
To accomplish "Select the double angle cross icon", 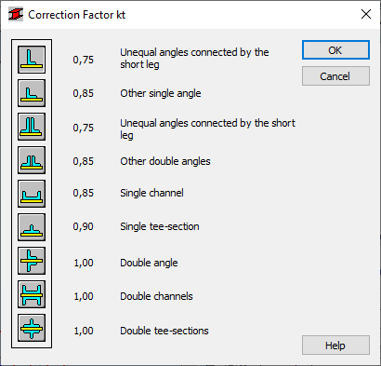I will (x=32, y=261).
